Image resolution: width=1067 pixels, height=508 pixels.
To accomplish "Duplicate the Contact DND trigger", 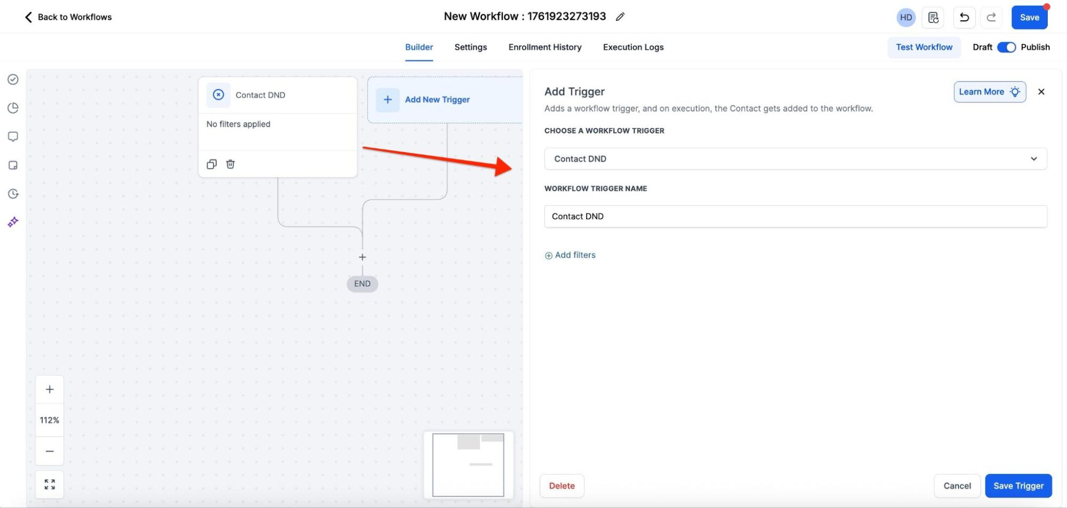I will click(x=211, y=164).
